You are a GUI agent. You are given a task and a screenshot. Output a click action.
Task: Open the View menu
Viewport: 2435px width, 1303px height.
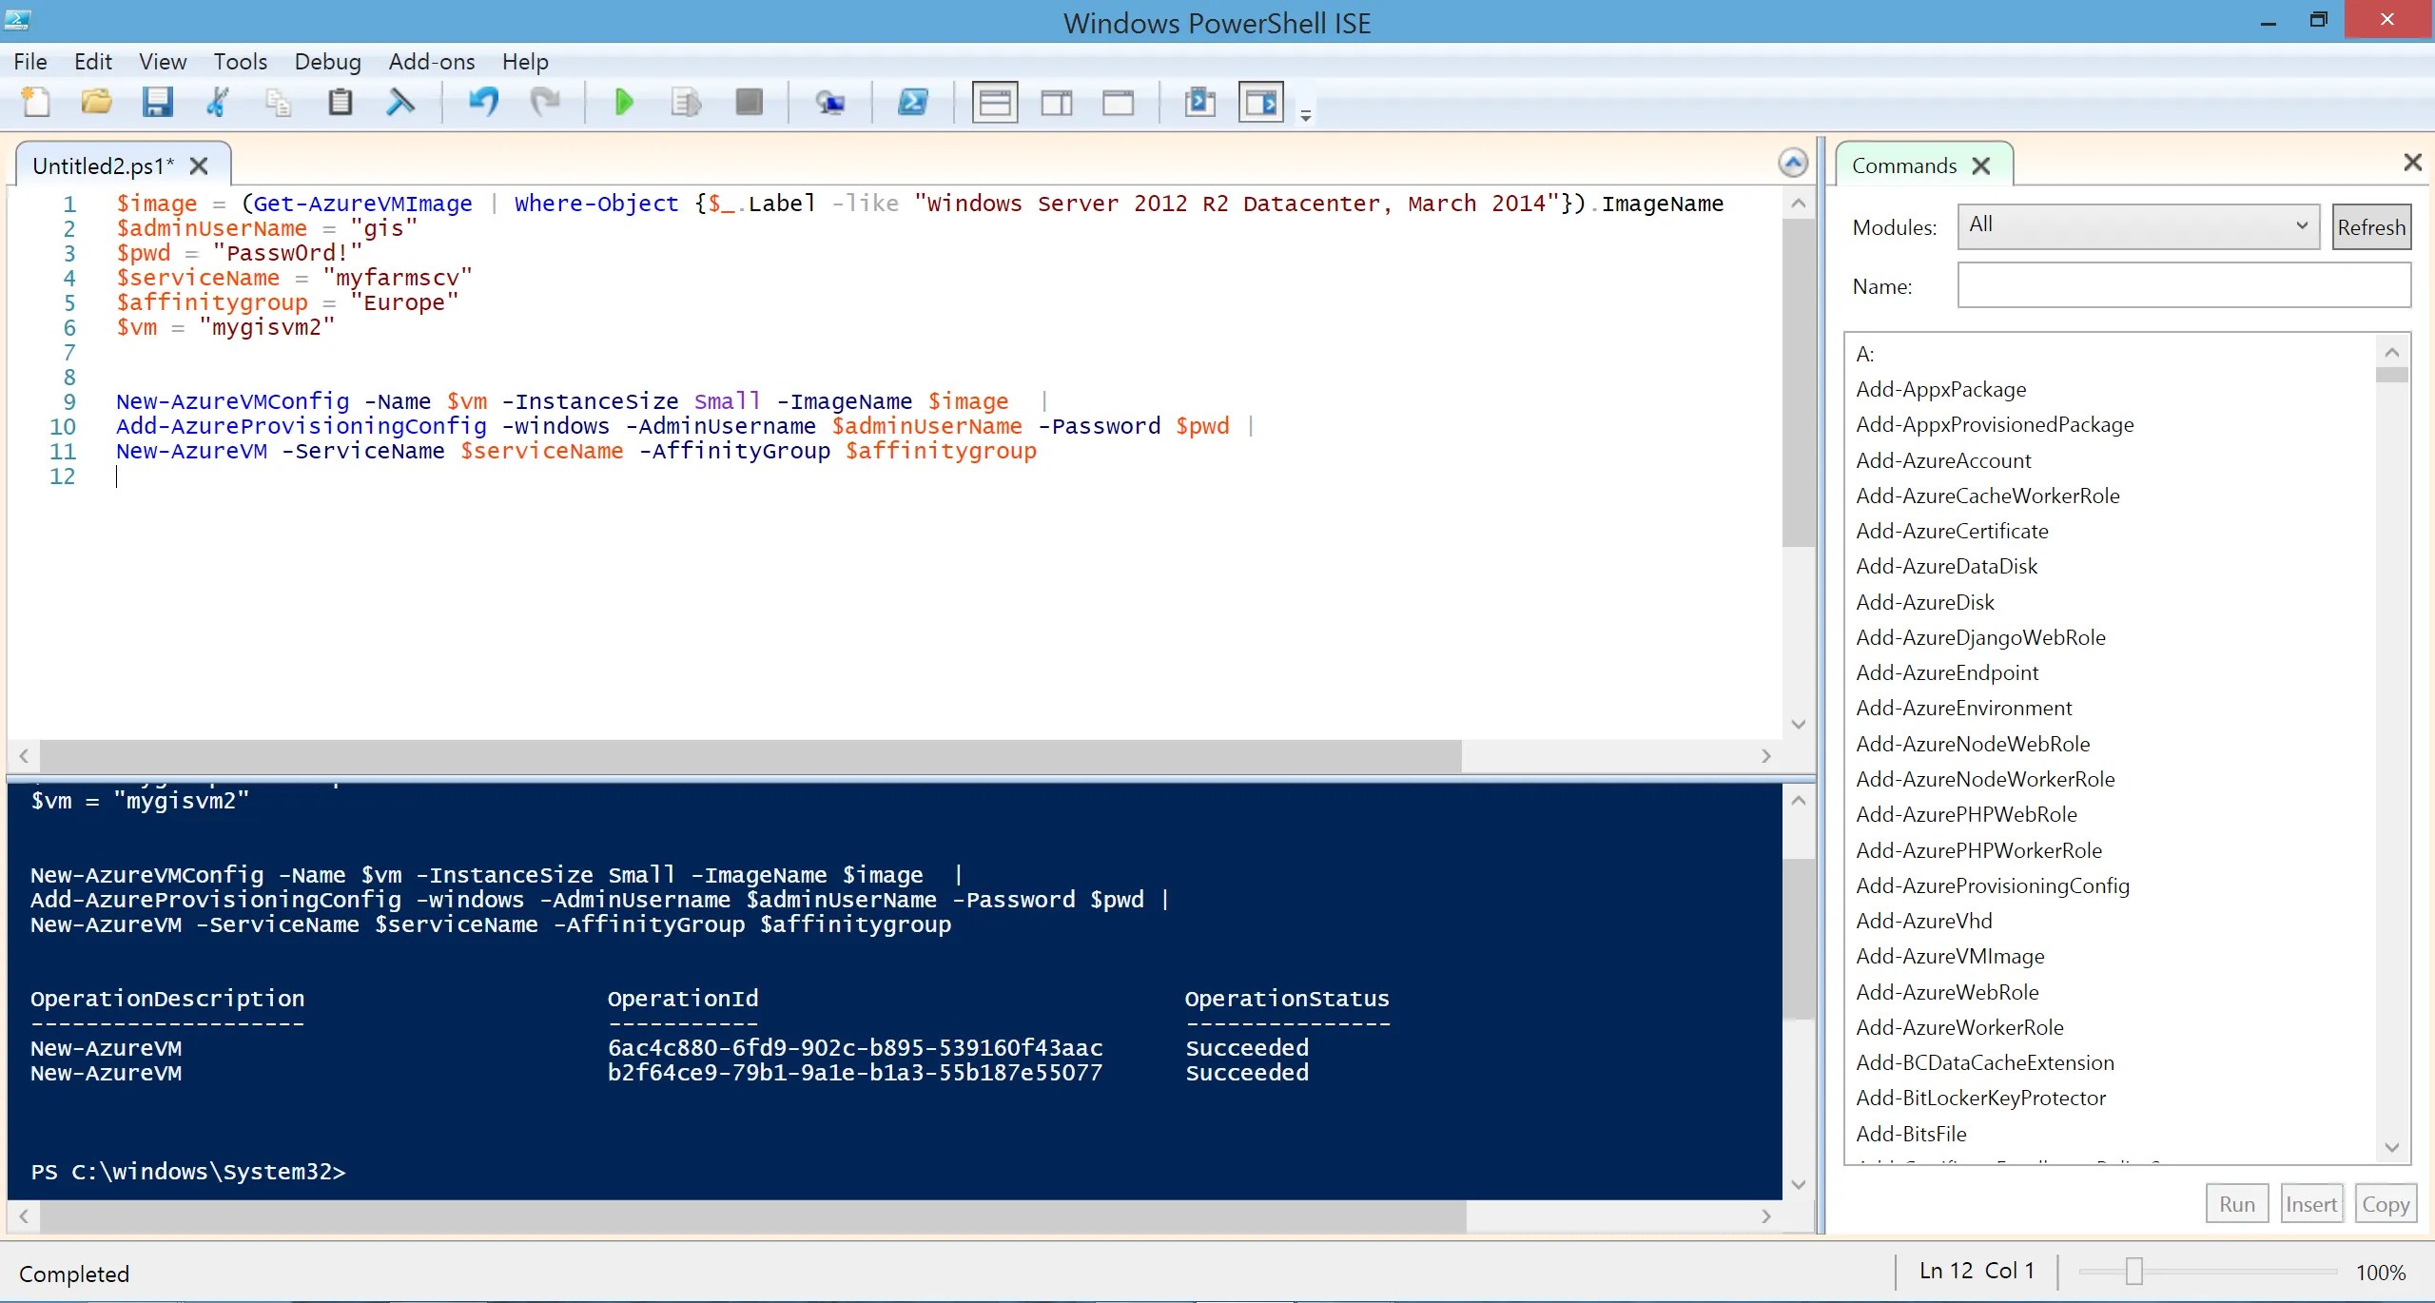(163, 62)
